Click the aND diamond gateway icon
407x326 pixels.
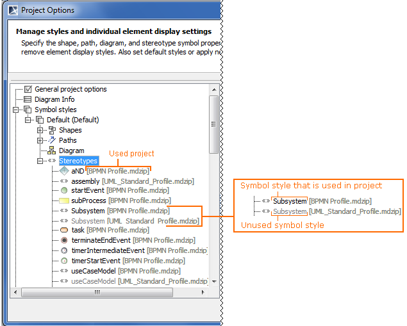64,171
